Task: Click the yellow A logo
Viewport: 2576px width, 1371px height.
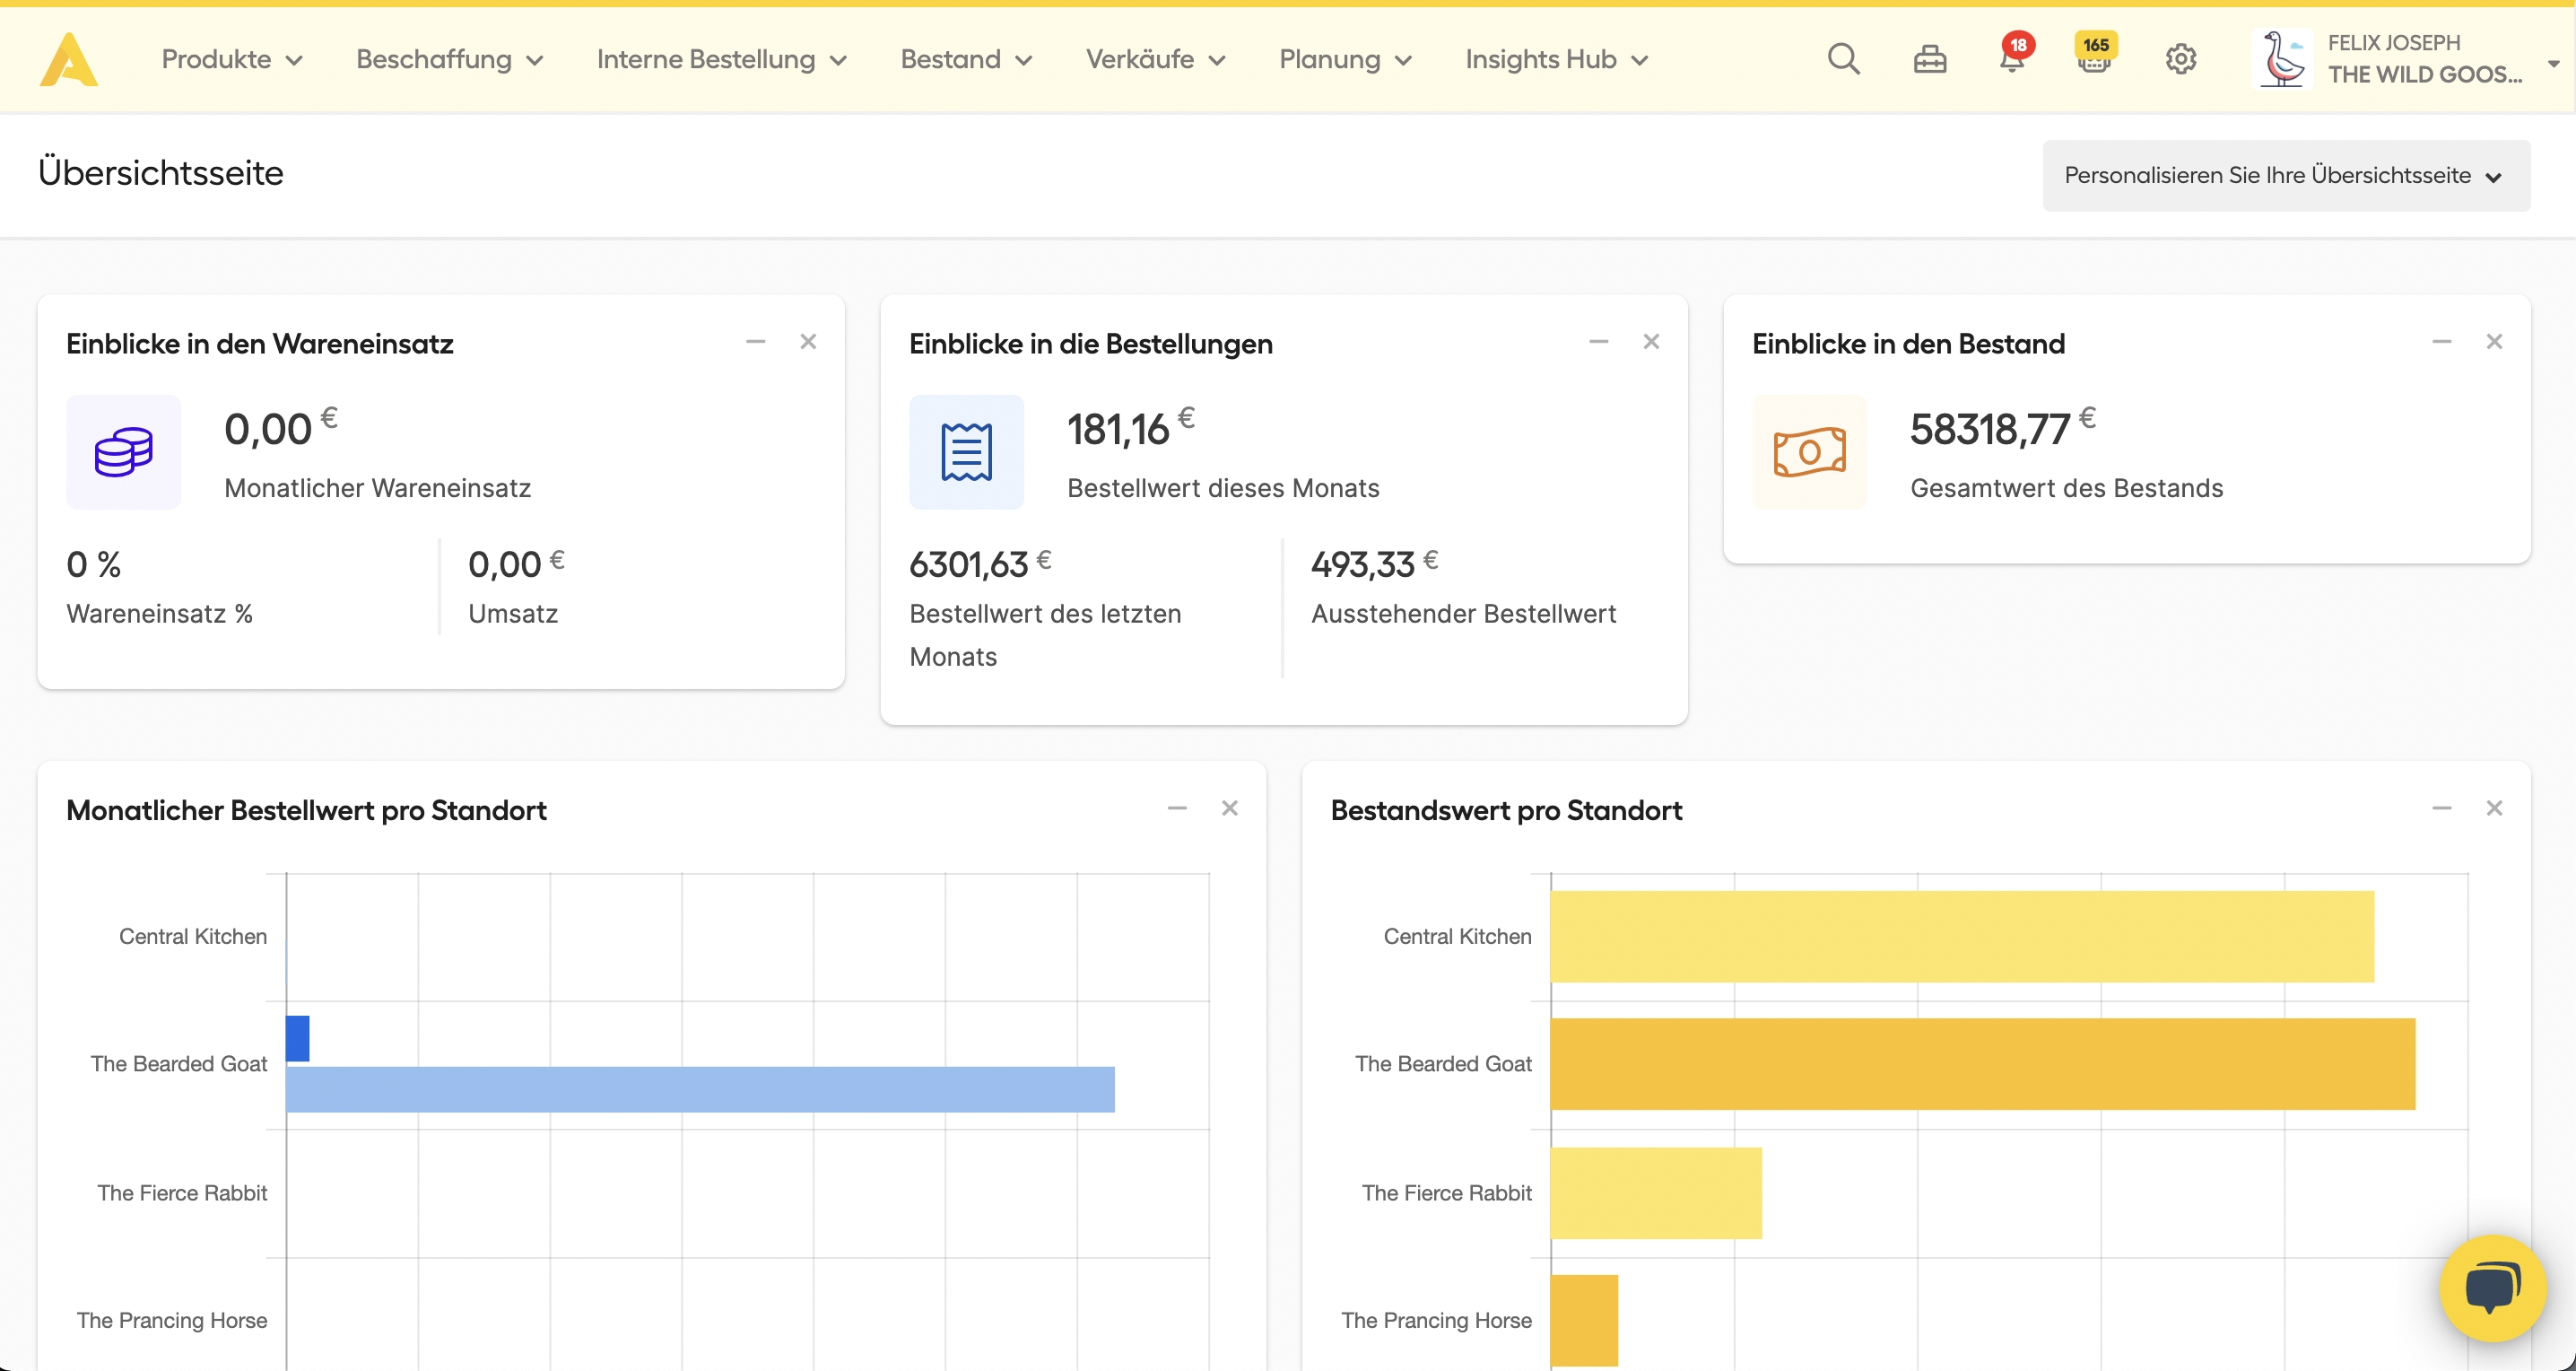Action: pyautogui.click(x=68, y=60)
